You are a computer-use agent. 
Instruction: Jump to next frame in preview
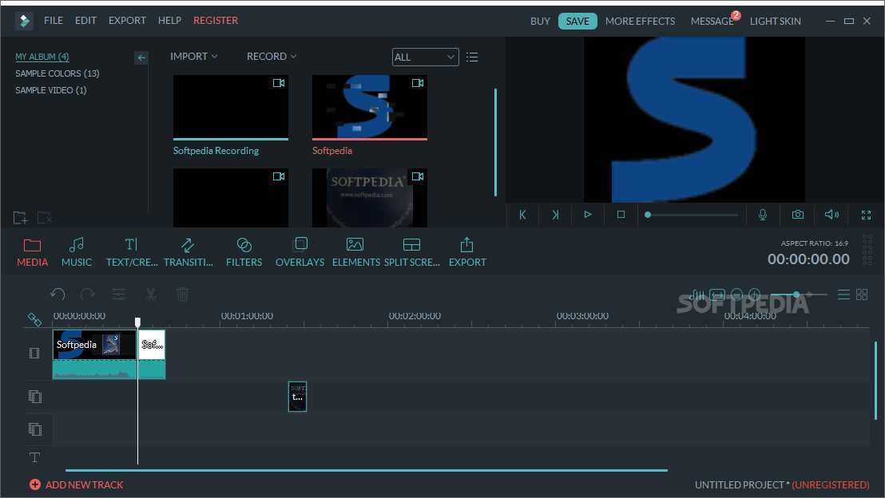[x=555, y=215]
